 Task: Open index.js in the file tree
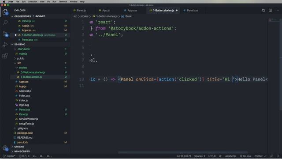pyautogui.click(x=23, y=100)
